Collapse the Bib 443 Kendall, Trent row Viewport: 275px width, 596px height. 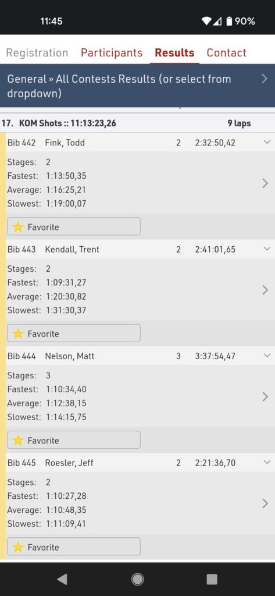coord(267,249)
